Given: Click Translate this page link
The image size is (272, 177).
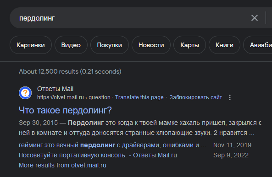Looking at the screenshot, I should 139,97.
